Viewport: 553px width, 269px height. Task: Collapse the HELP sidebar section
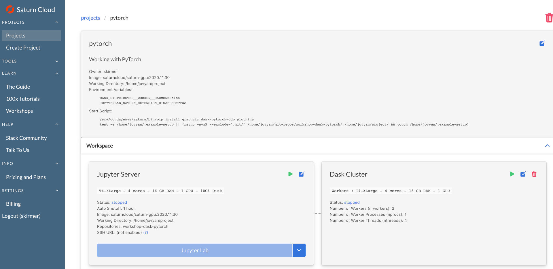point(57,124)
